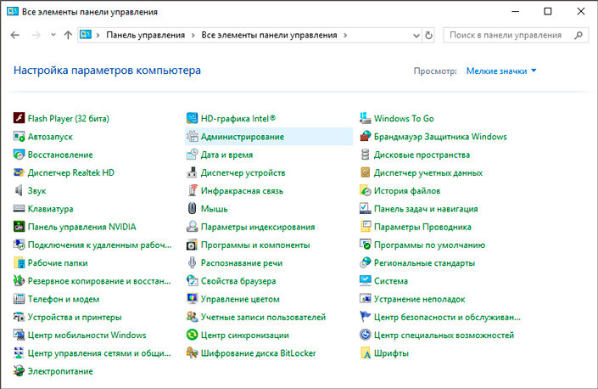Open Региональные стандарты link
598x389 pixels.
click(424, 263)
